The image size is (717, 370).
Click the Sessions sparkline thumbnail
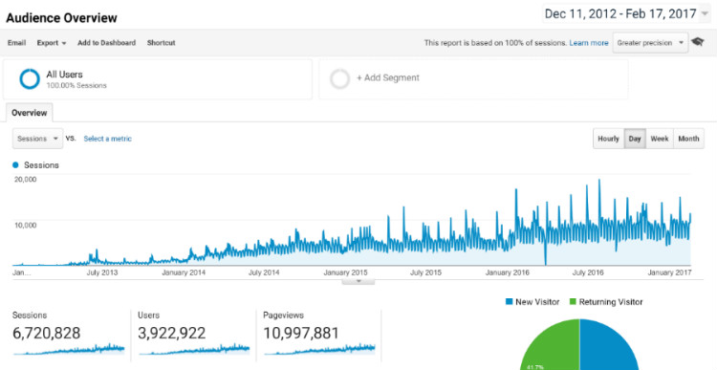[69, 349]
